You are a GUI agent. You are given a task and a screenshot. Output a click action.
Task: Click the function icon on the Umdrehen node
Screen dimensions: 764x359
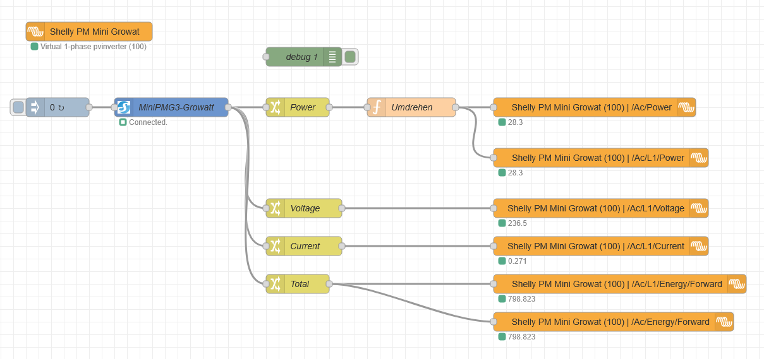click(x=377, y=107)
